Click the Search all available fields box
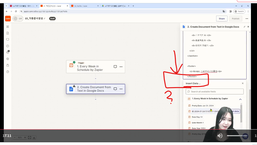 [215, 92]
